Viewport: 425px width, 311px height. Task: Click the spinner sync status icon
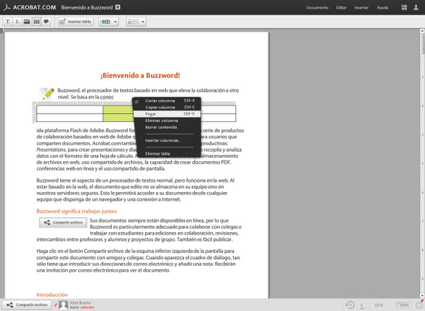pos(419,305)
